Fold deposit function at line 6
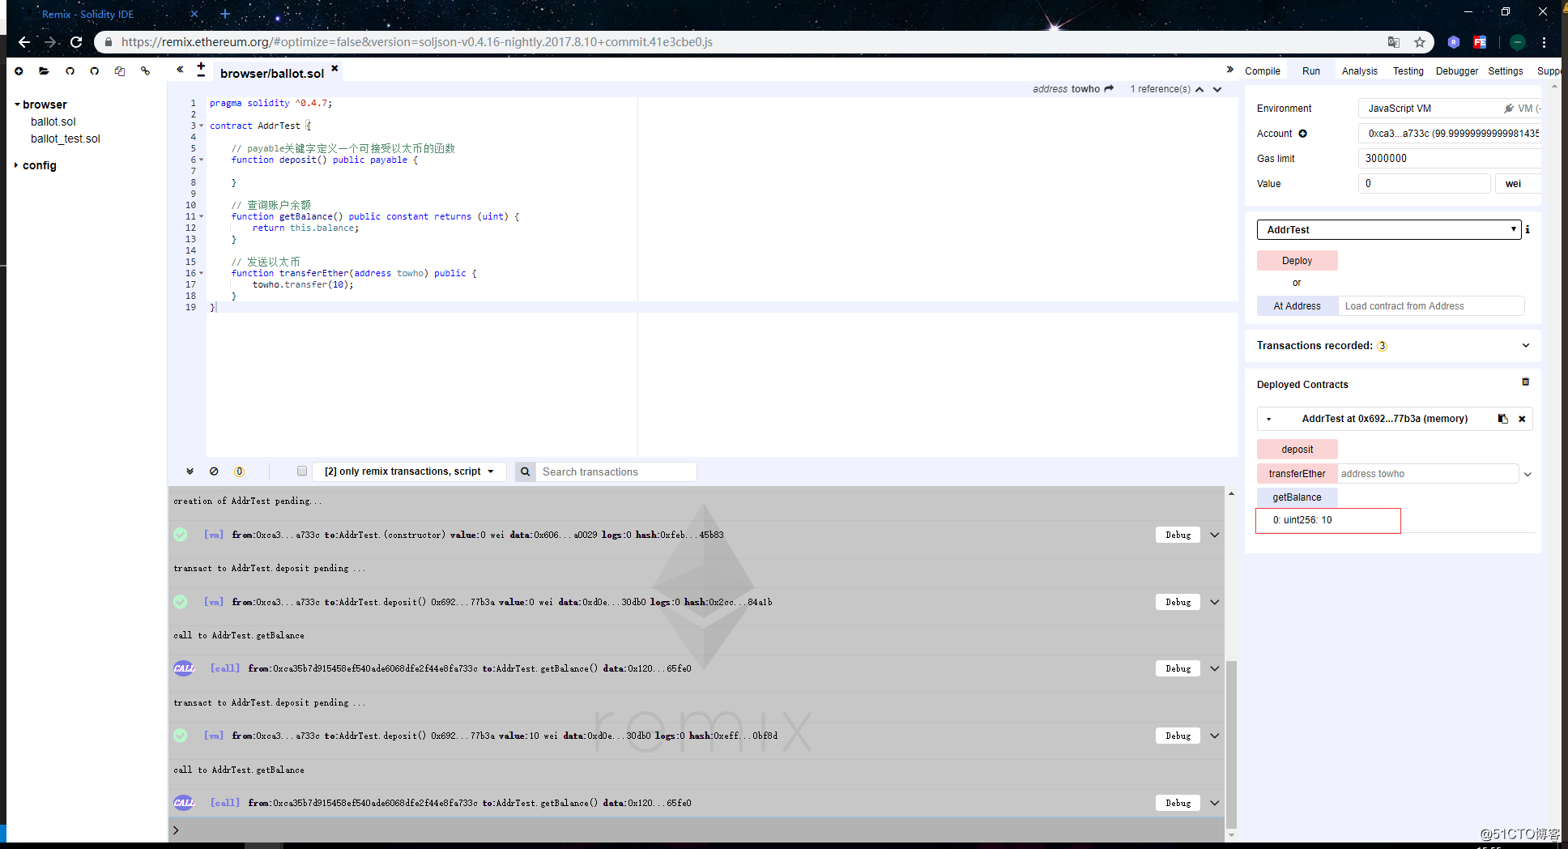Viewport: 1568px width, 849px height. pos(201,160)
